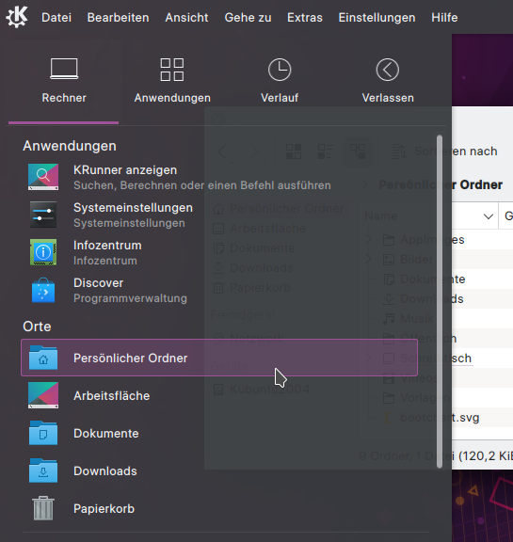The width and height of the screenshot is (513, 542).
Task: Open the Datei menu
Action: (x=56, y=18)
